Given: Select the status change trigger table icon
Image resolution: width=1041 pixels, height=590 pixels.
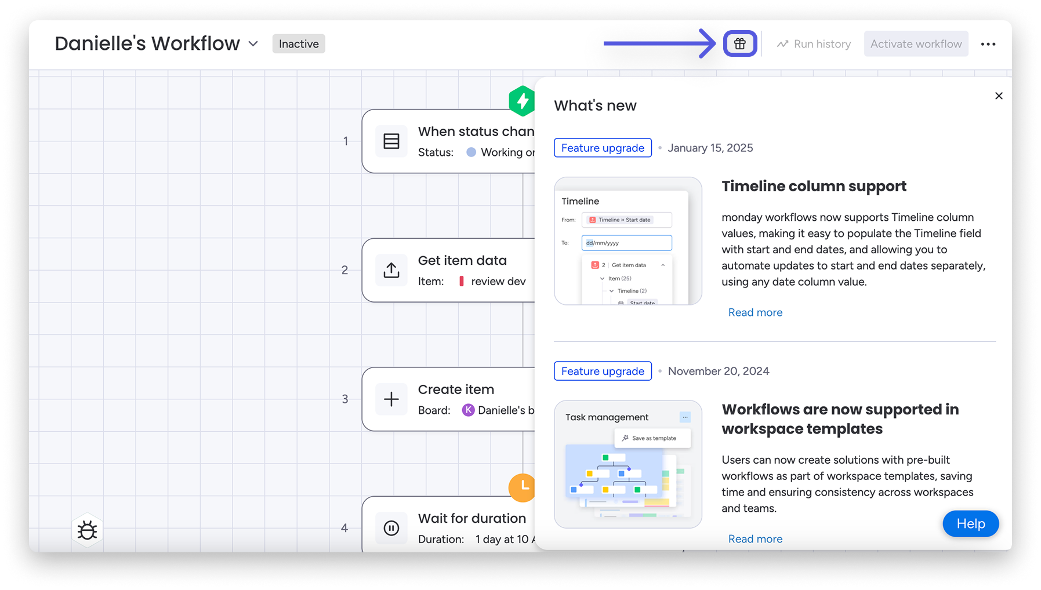Looking at the screenshot, I should pos(391,141).
